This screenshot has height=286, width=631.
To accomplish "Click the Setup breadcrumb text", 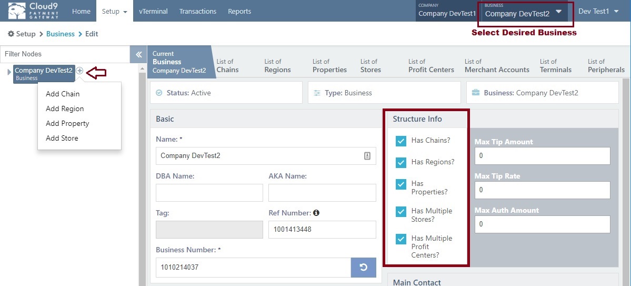I will tap(26, 34).
